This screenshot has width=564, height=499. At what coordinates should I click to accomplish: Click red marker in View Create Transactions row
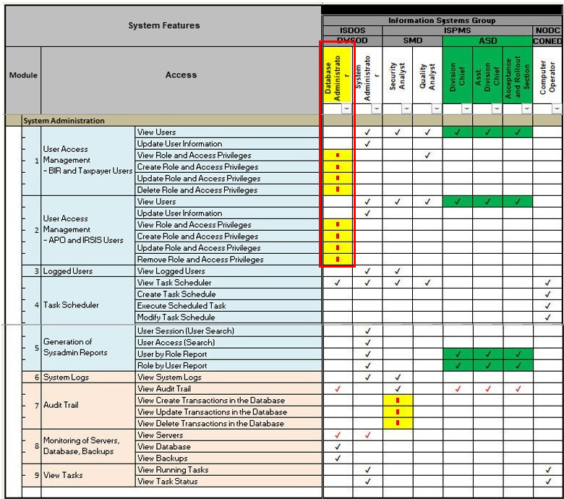click(398, 400)
